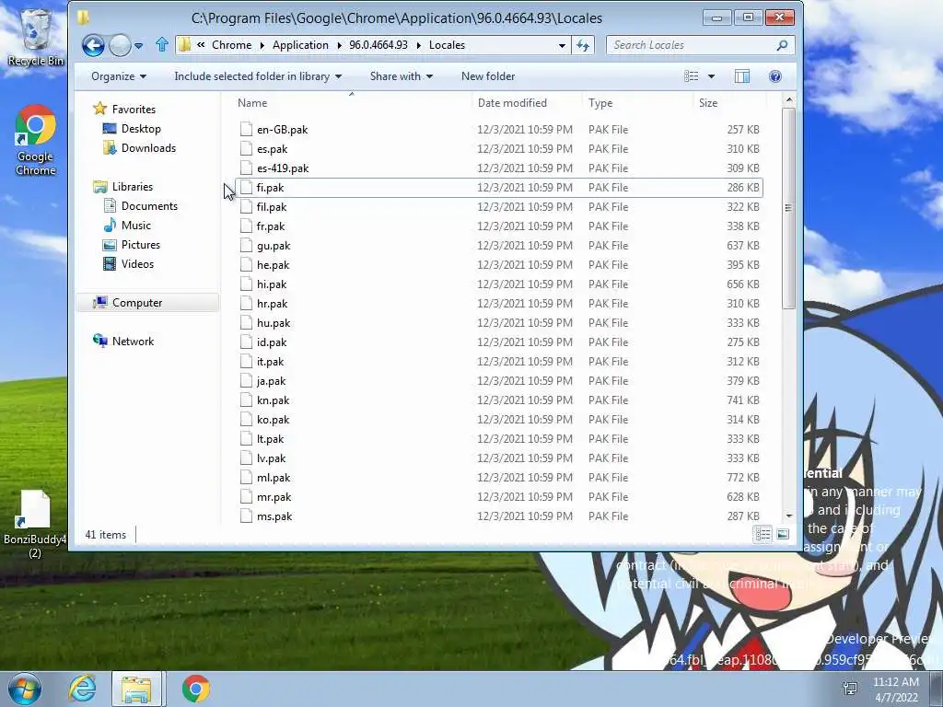The image size is (943, 707).
Task: Switch to large icons view in status bar
Action: coord(783,534)
